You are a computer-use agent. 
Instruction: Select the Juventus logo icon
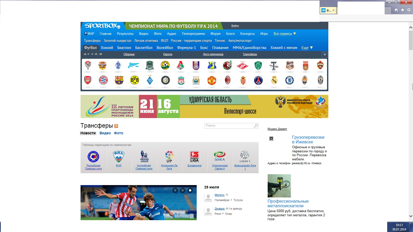click(320, 80)
